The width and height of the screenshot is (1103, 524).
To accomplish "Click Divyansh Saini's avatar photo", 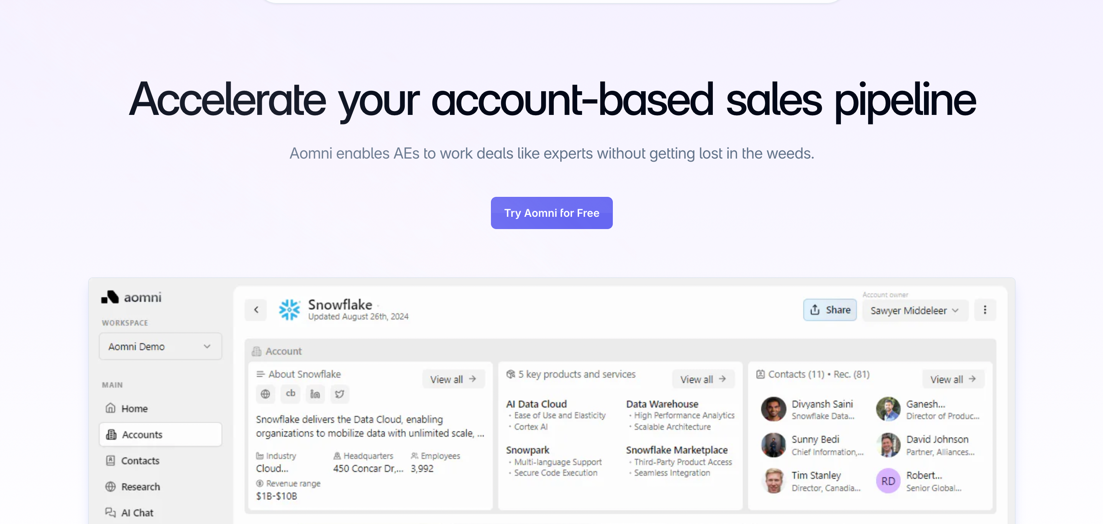I will 773,409.
